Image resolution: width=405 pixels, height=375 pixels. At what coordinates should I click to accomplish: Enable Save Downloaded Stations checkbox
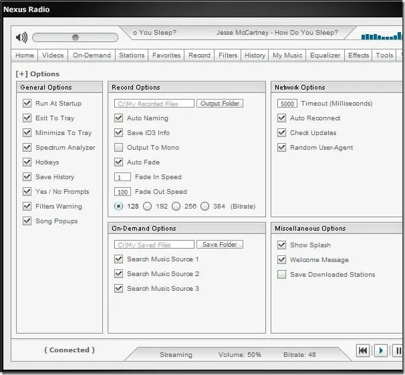click(281, 274)
